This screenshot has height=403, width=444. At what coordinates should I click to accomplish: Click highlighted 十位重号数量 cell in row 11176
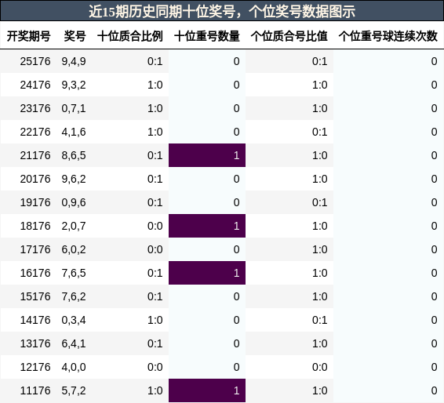click(x=207, y=390)
